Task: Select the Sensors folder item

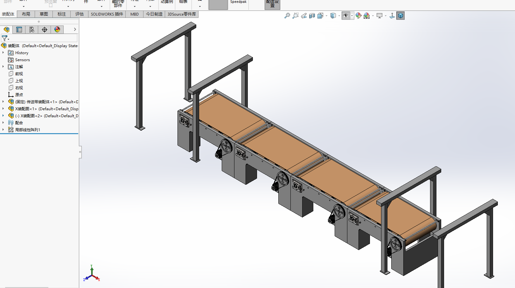Action: pos(19,60)
